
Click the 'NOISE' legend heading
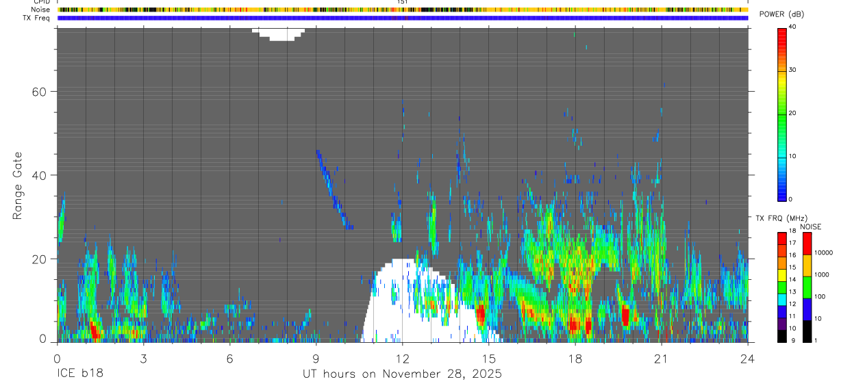pyautogui.click(x=810, y=227)
